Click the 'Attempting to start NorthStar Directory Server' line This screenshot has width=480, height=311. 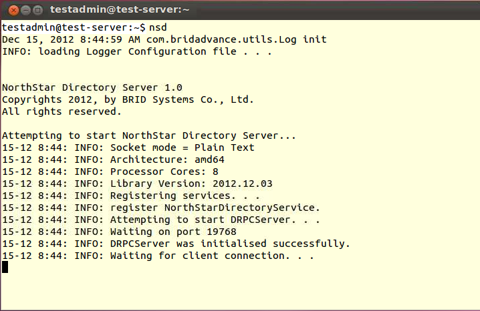click(148, 135)
